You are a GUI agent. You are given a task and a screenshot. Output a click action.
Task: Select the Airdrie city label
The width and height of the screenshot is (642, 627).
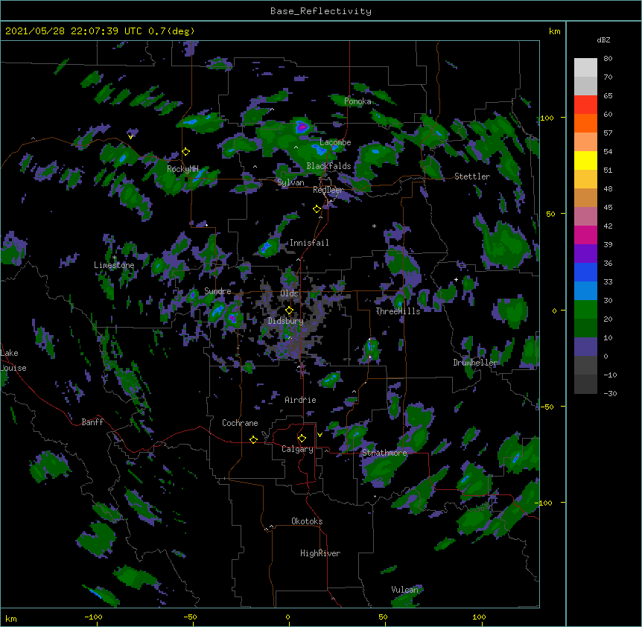click(301, 400)
